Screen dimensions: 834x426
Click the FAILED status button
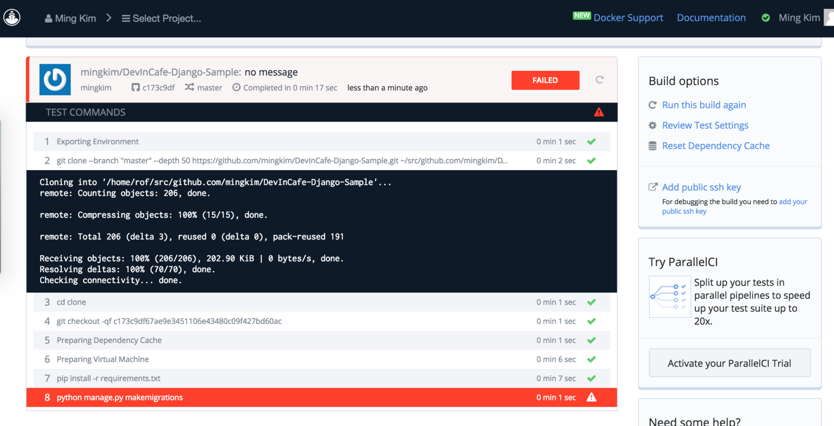pos(545,80)
